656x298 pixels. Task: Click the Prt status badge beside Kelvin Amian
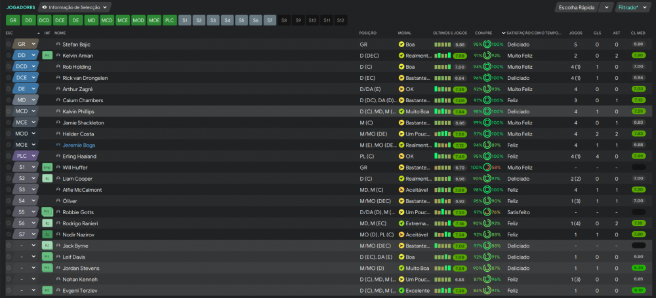pyautogui.click(x=47, y=56)
